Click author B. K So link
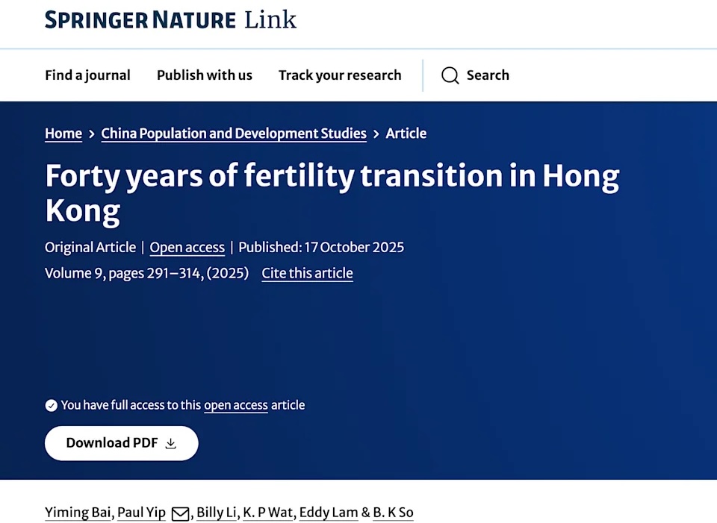Image resolution: width=717 pixels, height=523 pixels. click(x=393, y=513)
